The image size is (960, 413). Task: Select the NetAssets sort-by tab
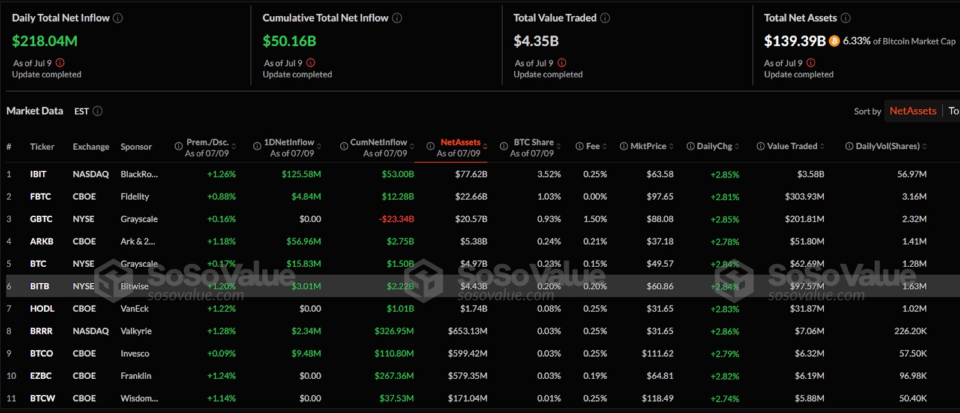coord(913,111)
